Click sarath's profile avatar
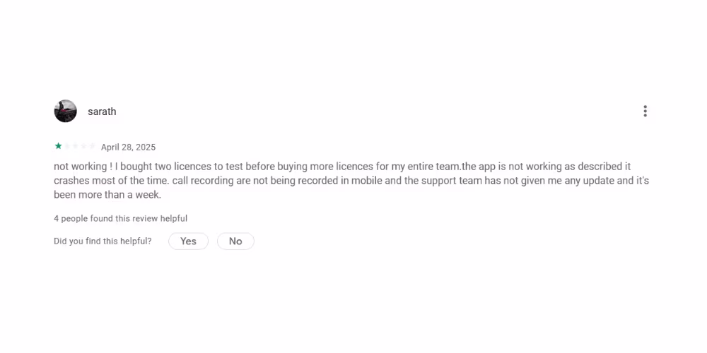707x353 pixels. click(65, 112)
